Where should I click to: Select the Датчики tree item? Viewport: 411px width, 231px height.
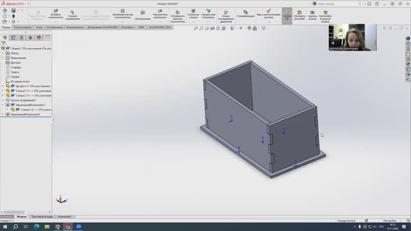[15, 63]
